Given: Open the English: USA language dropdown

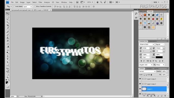Looking at the screenshot, I should click(146, 65).
